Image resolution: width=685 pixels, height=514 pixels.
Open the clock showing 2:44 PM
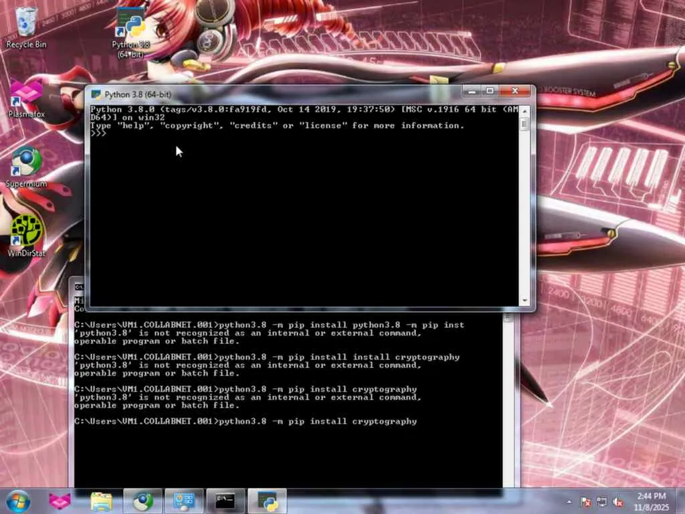(652, 501)
